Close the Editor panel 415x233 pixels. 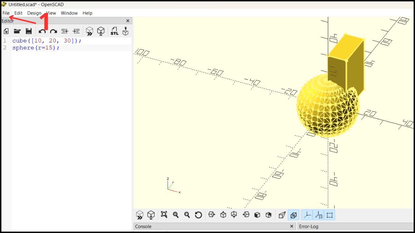coord(128,21)
